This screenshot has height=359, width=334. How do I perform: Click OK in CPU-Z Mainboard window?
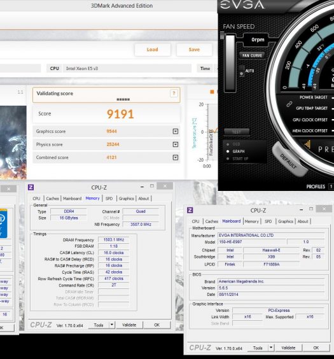[x=316, y=348]
